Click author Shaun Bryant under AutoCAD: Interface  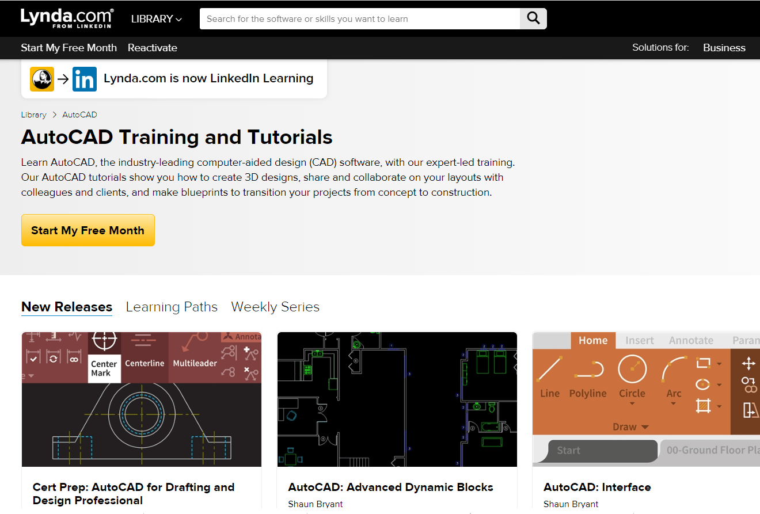(x=571, y=504)
